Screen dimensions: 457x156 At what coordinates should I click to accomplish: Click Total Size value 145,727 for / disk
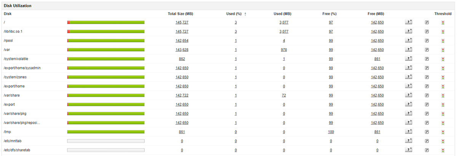[182, 22]
